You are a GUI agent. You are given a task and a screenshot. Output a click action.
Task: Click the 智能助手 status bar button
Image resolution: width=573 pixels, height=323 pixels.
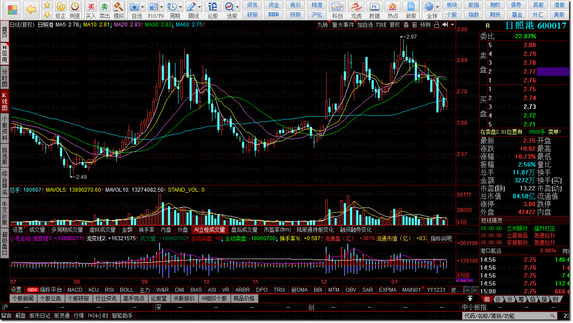[x=122, y=316]
